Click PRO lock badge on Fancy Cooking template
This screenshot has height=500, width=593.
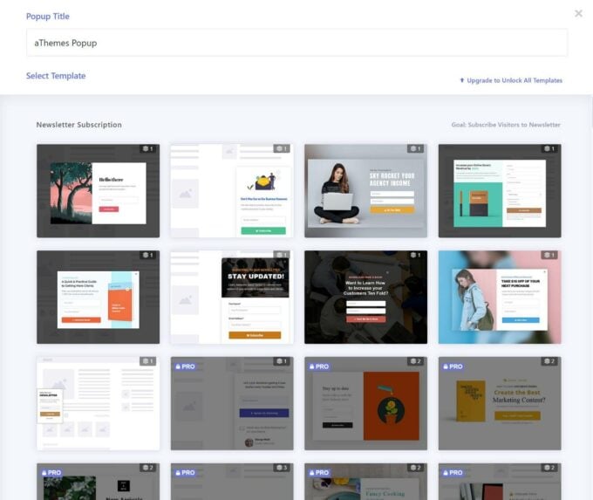tap(319, 473)
